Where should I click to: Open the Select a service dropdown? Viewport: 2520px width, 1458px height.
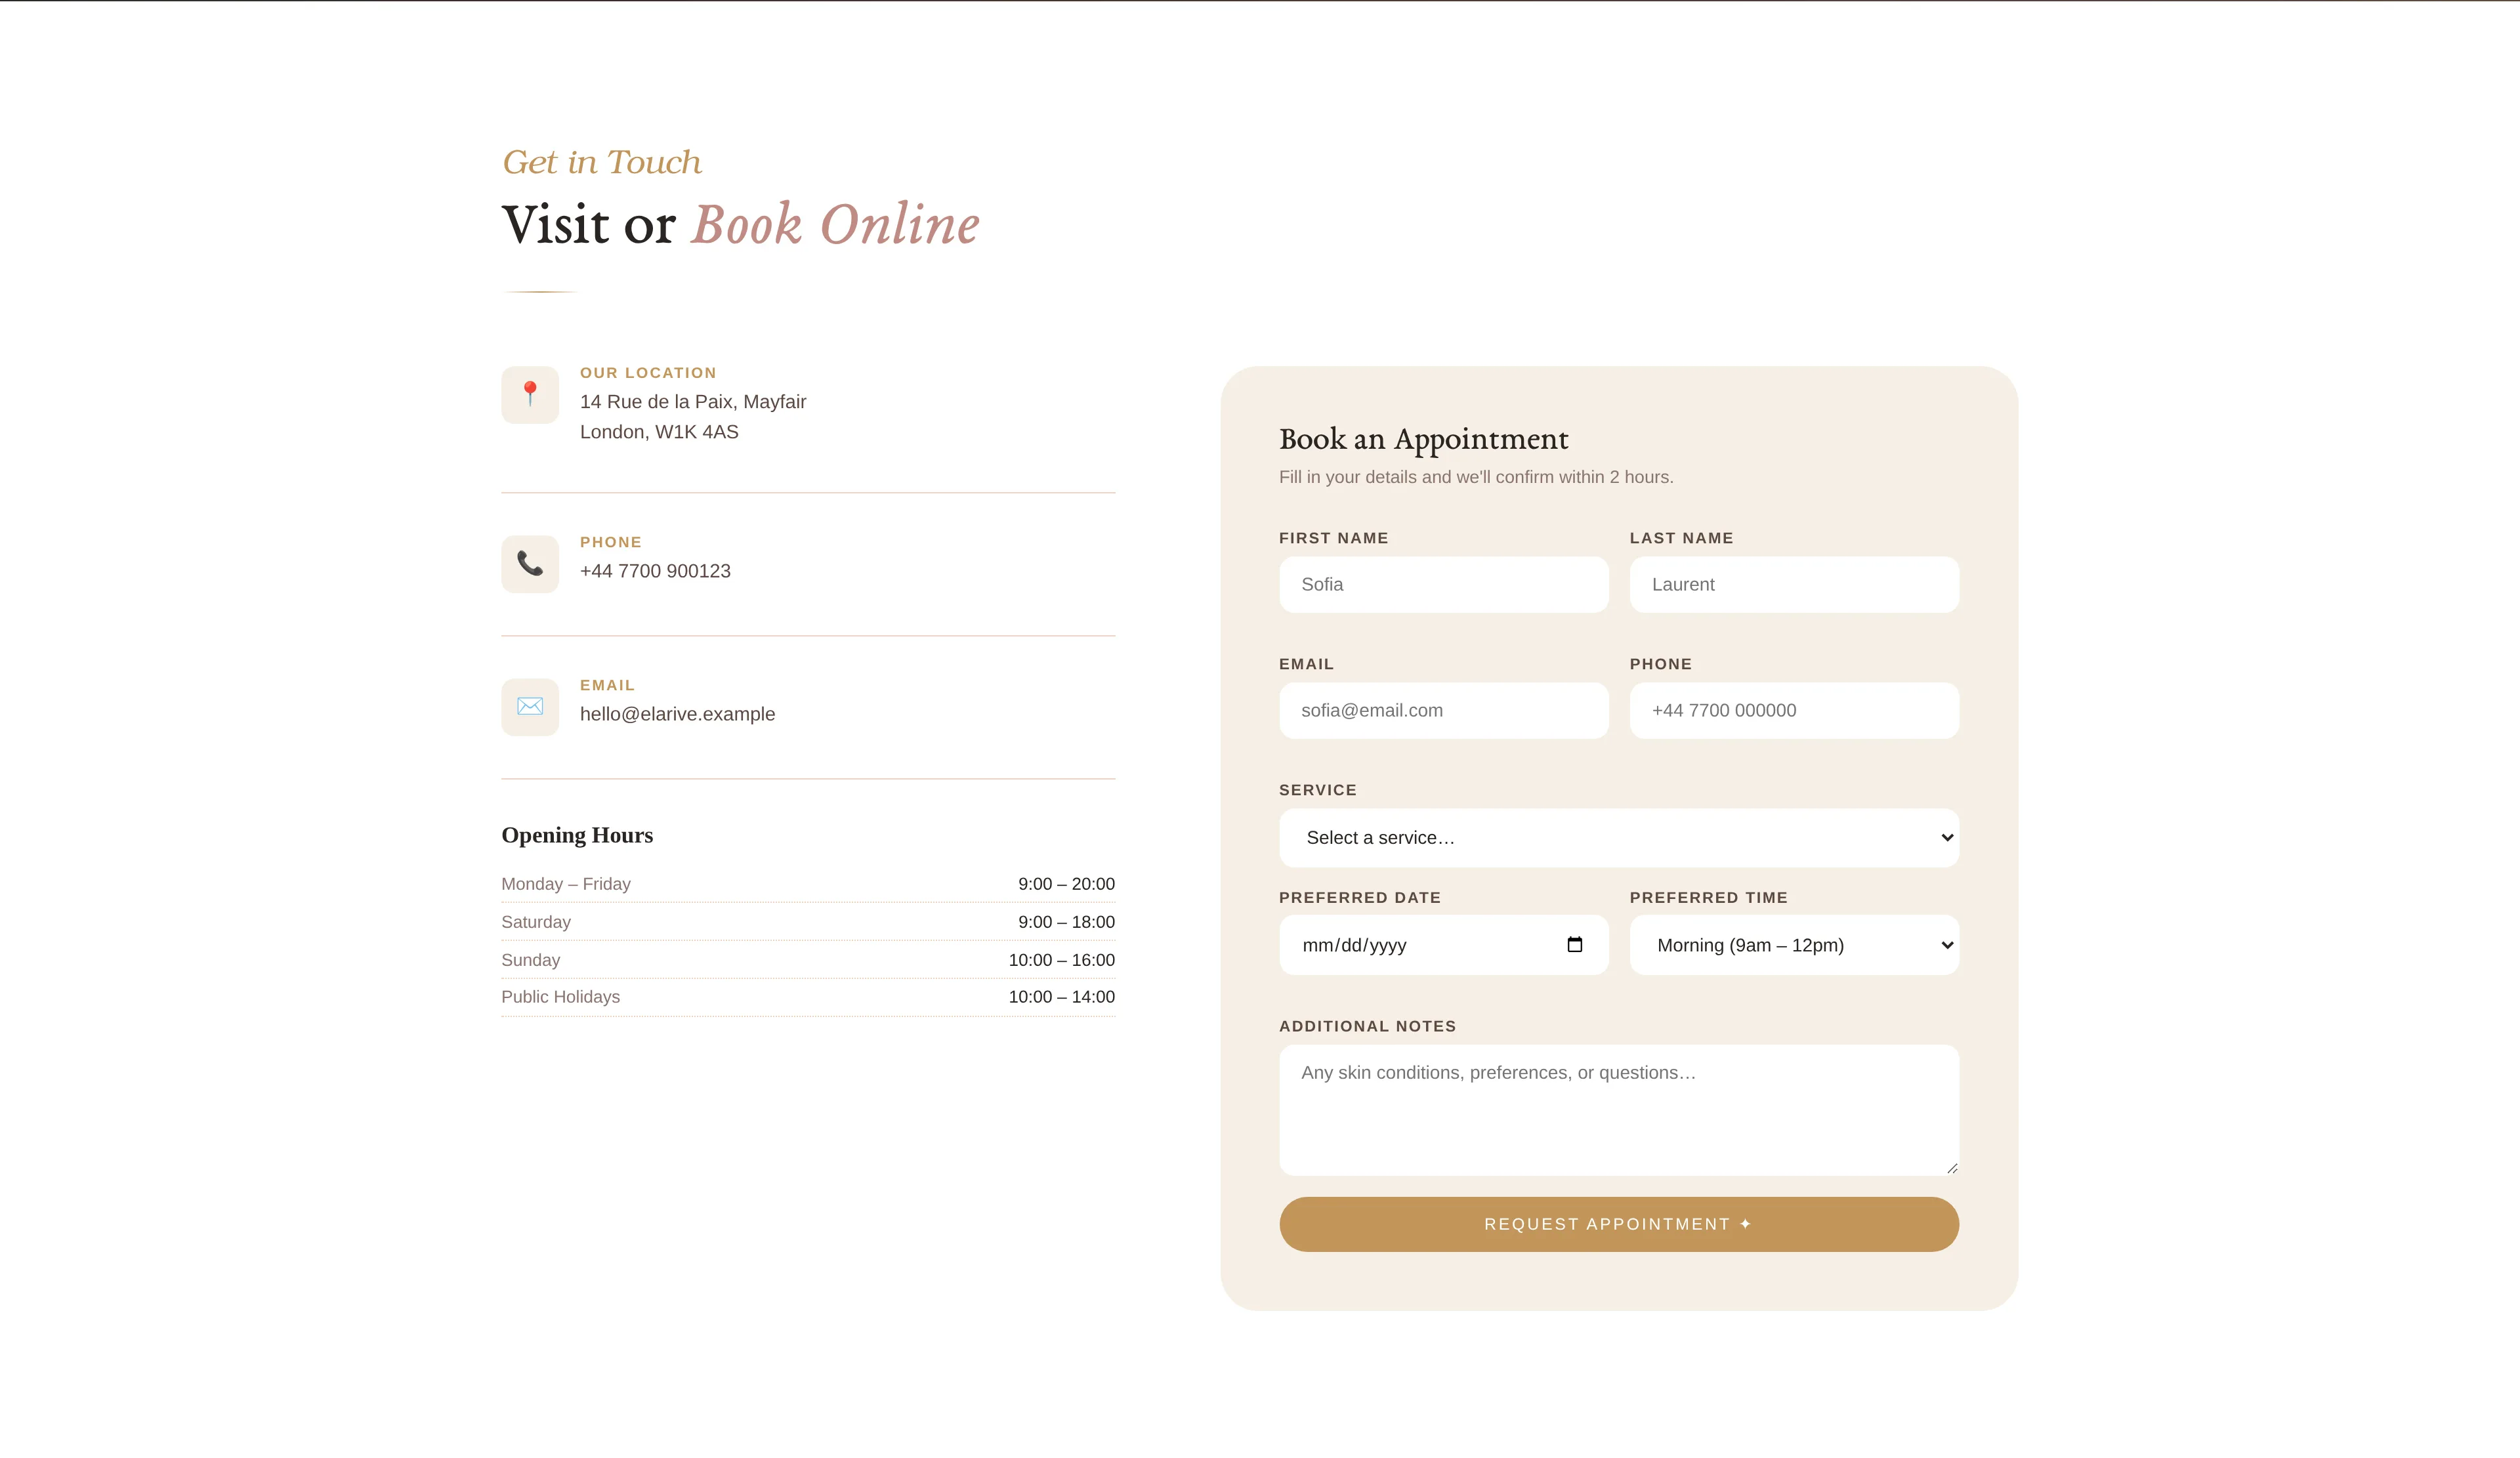(1619, 838)
